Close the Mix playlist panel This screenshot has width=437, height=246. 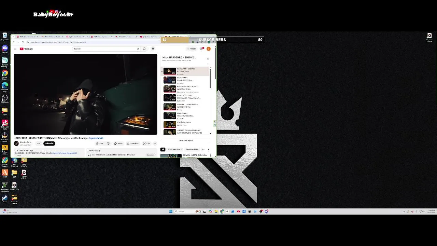coord(208,59)
